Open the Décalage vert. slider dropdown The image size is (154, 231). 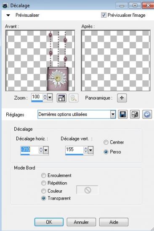click(x=90, y=150)
